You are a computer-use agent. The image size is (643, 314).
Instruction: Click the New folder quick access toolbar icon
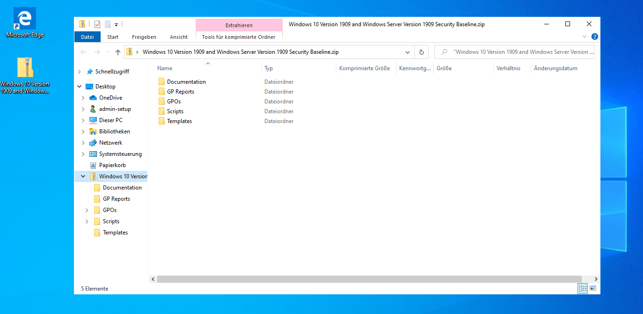108,24
